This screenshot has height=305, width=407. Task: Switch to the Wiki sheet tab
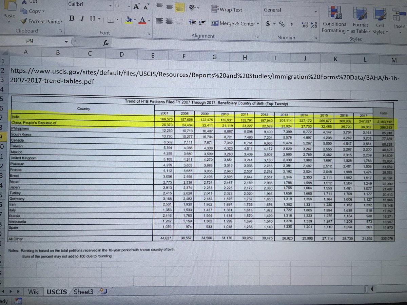pos(34,292)
